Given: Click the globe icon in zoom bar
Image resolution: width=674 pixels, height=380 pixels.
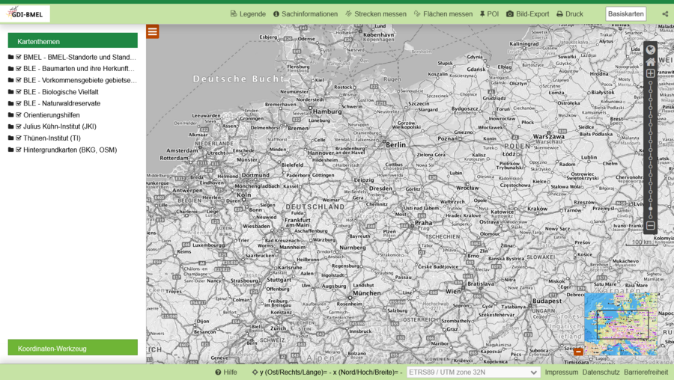Looking at the screenshot, I should (650, 50).
